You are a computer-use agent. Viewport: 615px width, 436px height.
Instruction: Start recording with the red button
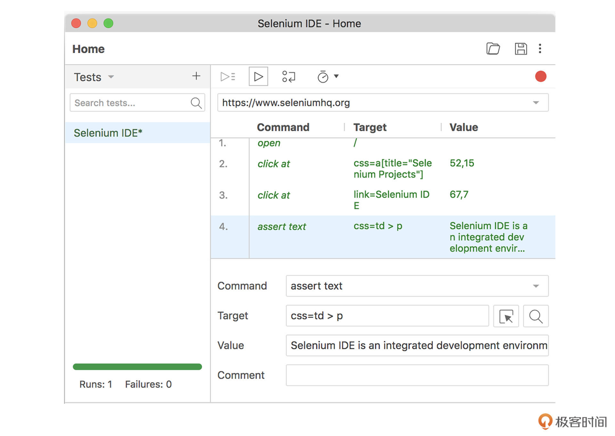click(x=541, y=76)
